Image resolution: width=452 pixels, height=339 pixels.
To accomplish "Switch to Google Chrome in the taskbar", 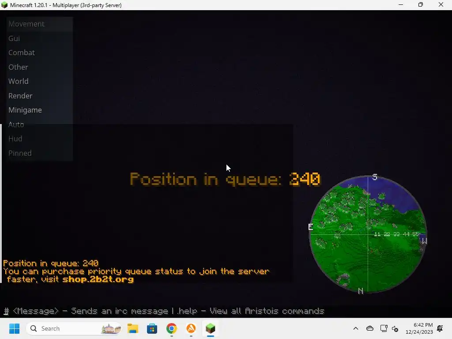I will [172, 328].
